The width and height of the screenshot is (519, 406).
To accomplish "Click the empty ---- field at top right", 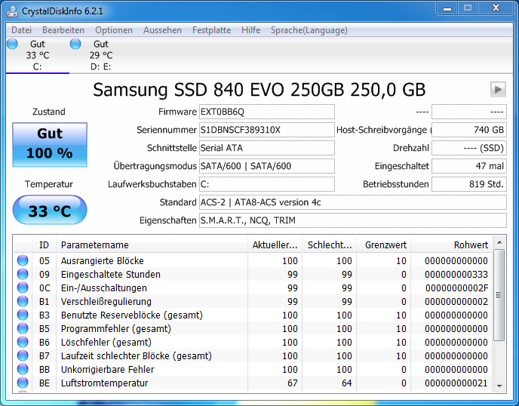I will tap(469, 112).
